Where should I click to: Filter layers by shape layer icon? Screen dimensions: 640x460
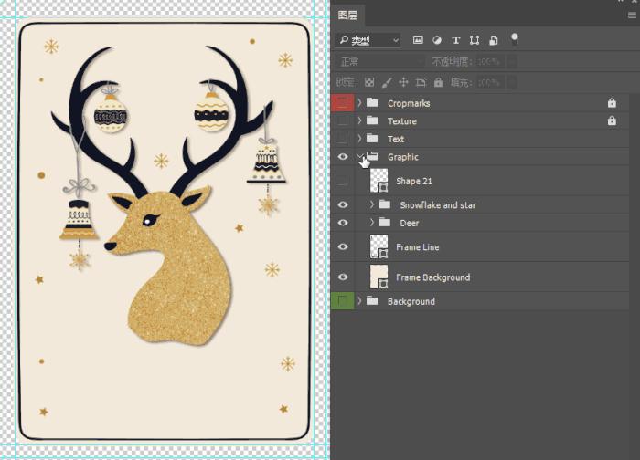click(474, 40)
